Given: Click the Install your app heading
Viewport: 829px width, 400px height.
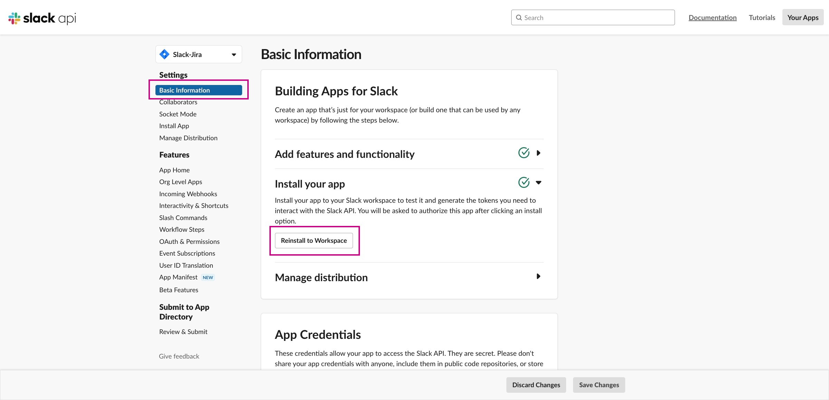Looking at the screenshot, I should click(x=310, y=184).
